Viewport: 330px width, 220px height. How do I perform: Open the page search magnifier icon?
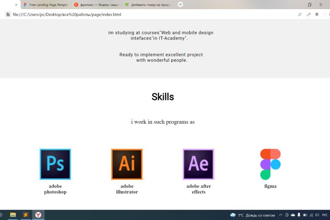[x=300, y=14]
